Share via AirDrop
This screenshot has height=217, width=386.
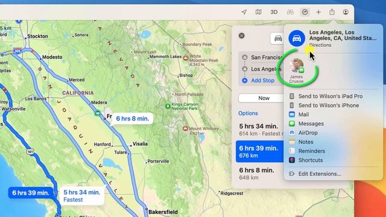coord(308,133)
